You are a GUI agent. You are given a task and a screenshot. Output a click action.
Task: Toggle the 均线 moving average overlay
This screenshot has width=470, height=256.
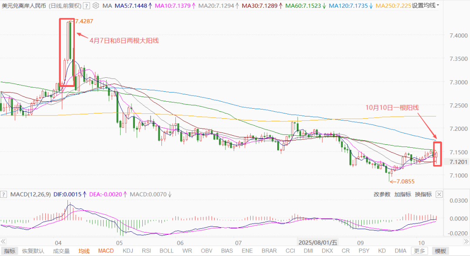84,251
